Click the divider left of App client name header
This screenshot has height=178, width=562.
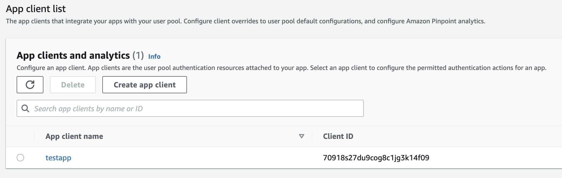(x=35, y=136)
